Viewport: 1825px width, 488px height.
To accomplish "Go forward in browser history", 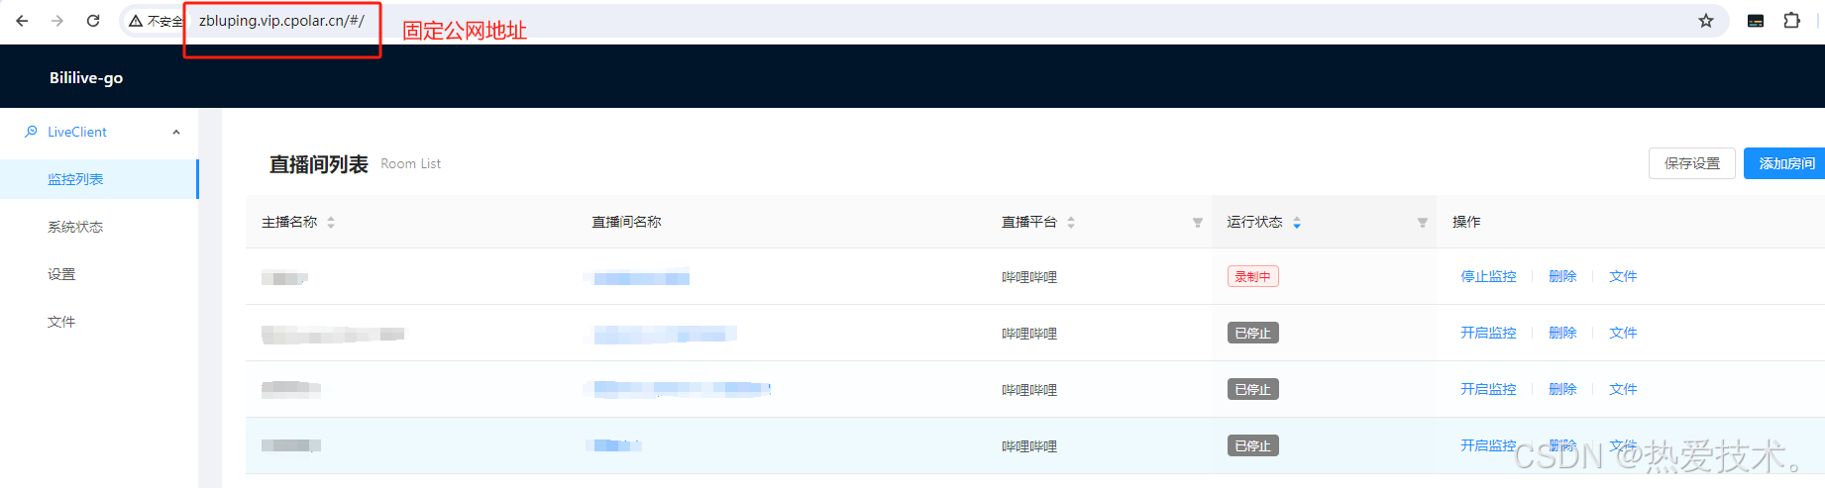I will (57, 21).
